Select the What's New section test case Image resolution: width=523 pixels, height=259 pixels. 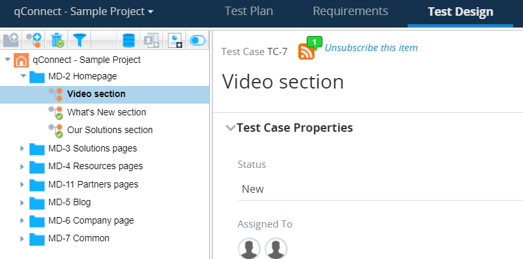click(x=106, y=112)
